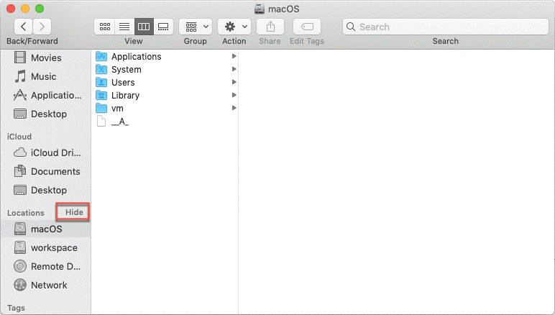Viewport: 555px width, 315px height.
Task: Click the Network globe icon
Action: [20, 285]
